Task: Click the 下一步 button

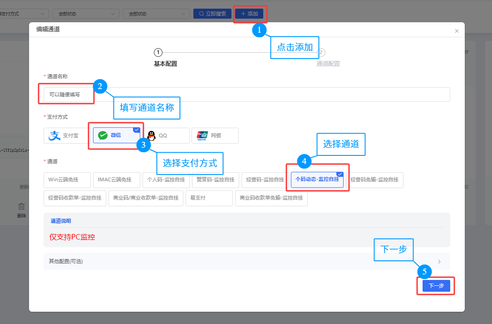Action: (x=436, y=286)
